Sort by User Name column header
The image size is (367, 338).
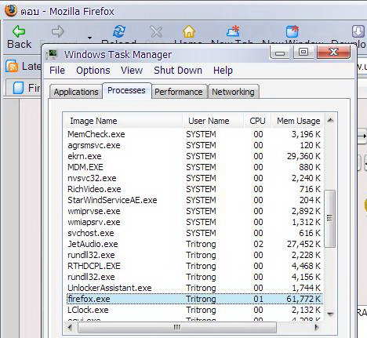(x=213, y=121)
